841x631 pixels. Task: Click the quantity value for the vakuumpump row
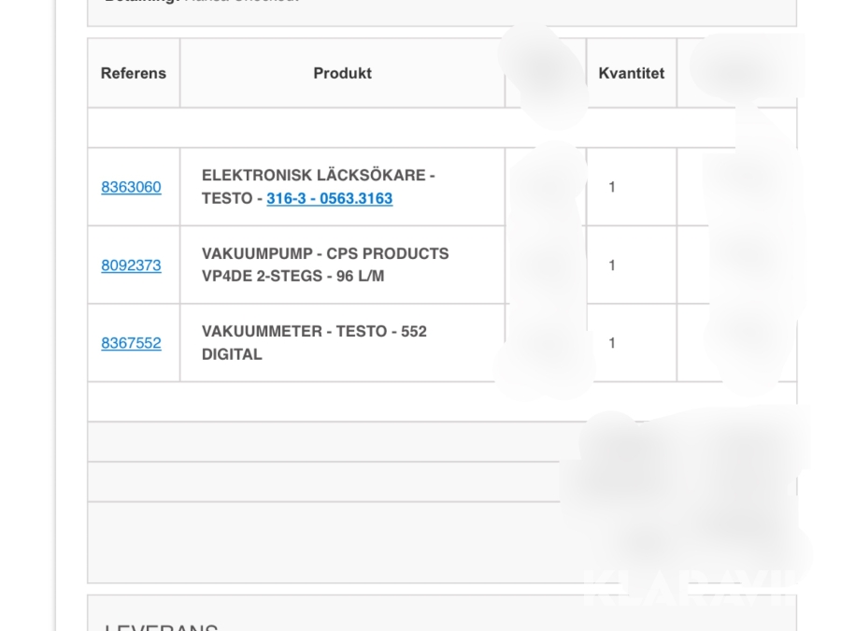pyautogui.click(x=612, y=265)
